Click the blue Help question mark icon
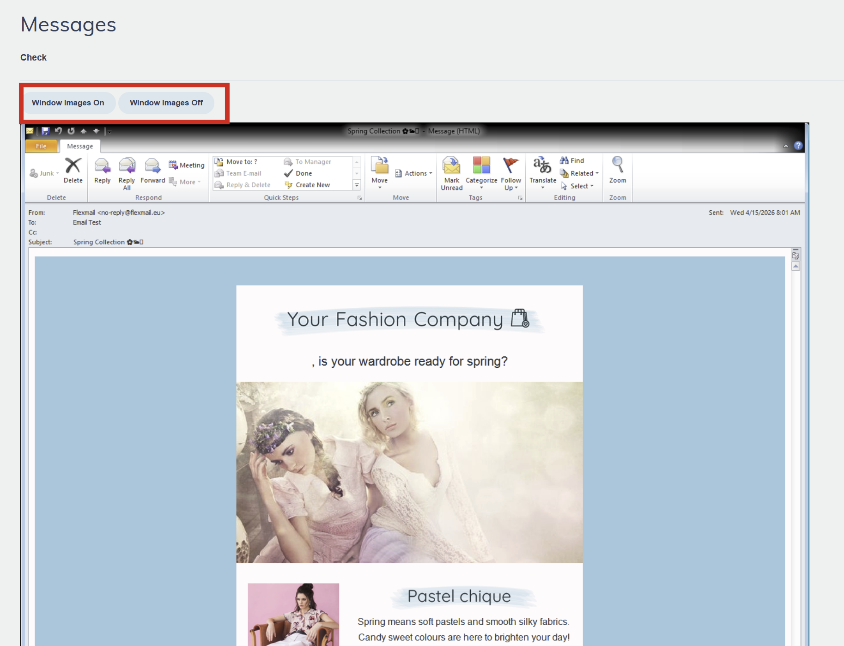This screenshot has height=646, width=844. click(798, 146)
